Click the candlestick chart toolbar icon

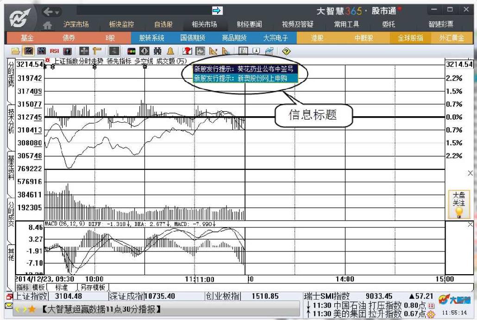41,51
